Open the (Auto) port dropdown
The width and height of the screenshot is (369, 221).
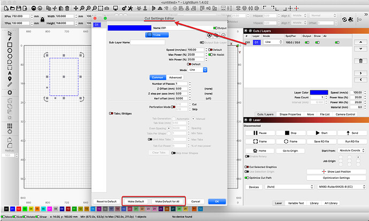pos(289,187)
